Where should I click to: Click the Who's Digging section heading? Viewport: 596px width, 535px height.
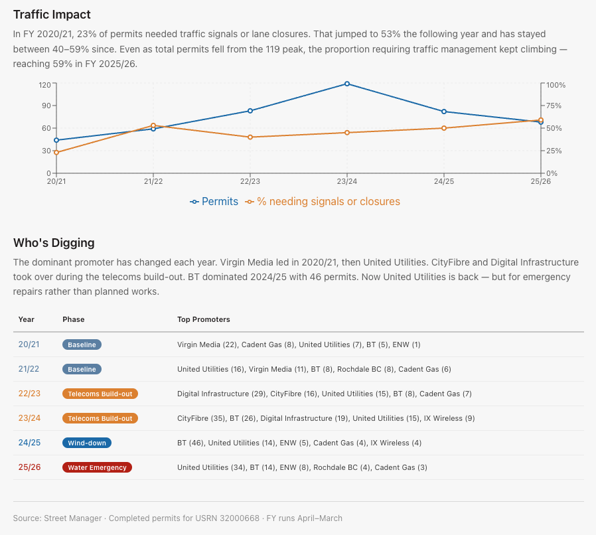[x=54, y=243]
